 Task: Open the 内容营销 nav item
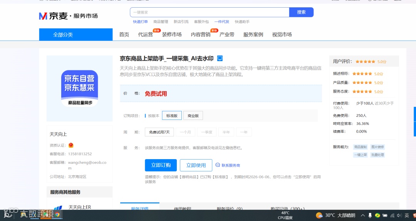pos(201,35)
